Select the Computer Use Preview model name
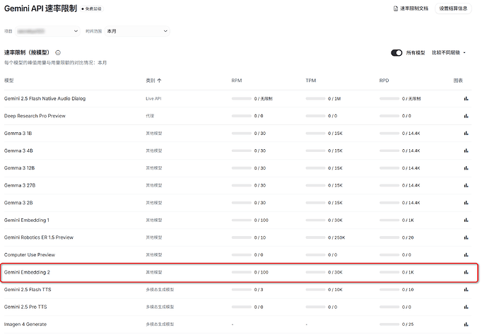The width and height of the screenshot is (487, 335). click(30, 255)
